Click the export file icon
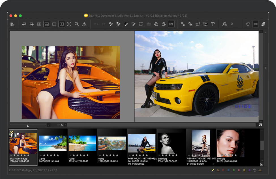The height and width of the screenshot is (179, 276). pos(12,24)
